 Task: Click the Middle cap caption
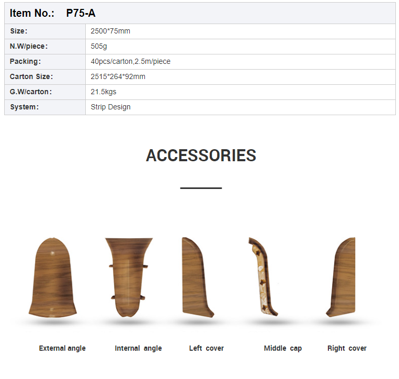coord(282,348)
